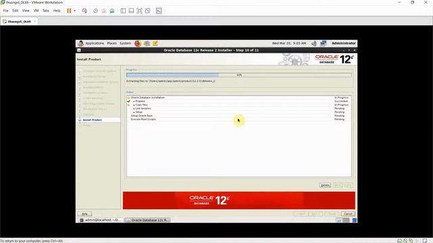
Task: Open GNOME System menu
Action: tap(125, 43)
